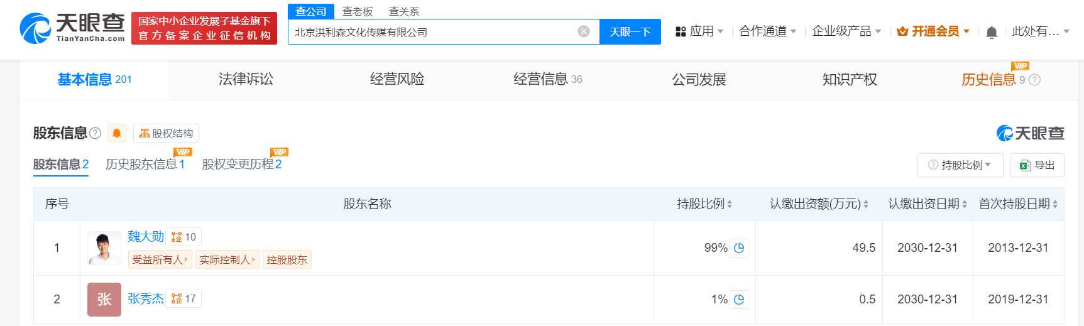Open help icon beside 股东信息 heading
The height and width of the screenshot is (326, 1084).
tap(95, 133)
